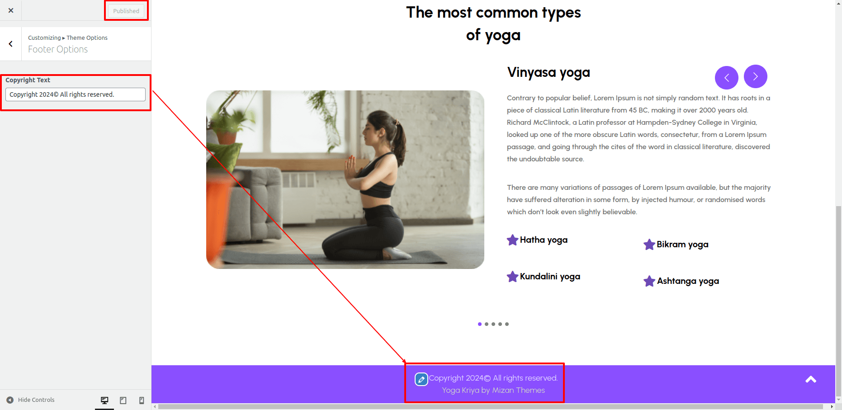Select the last slider pagination dot
This screenshot has height=410, width=842.
507,324
